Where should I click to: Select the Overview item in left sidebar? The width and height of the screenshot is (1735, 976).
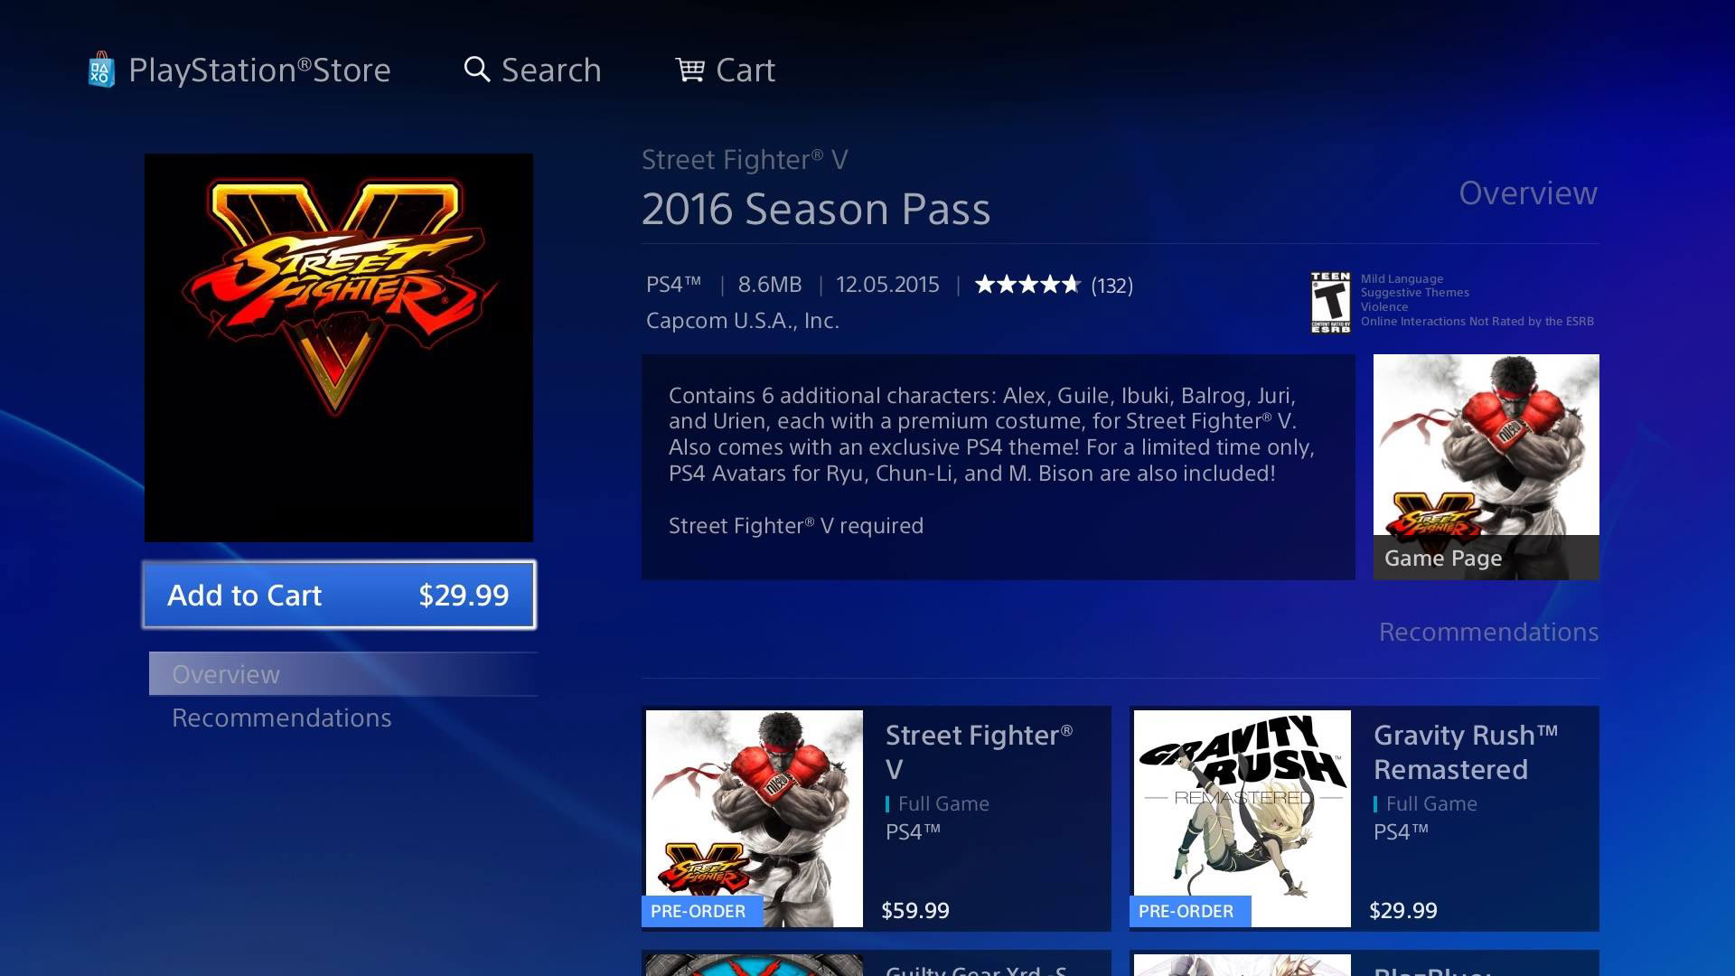click(343, 674)
